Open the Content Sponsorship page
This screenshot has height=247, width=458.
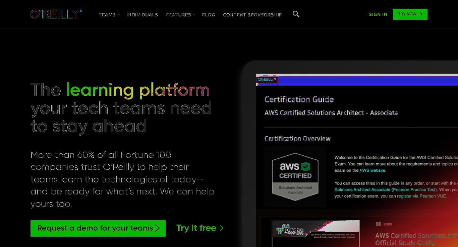[252, 15]
